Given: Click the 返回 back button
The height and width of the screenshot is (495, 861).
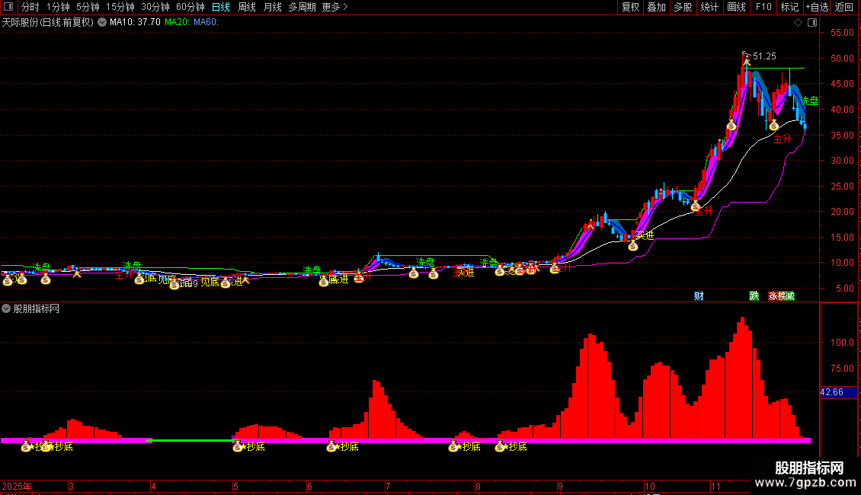Looking at the screenshot, I should point(844,7).
